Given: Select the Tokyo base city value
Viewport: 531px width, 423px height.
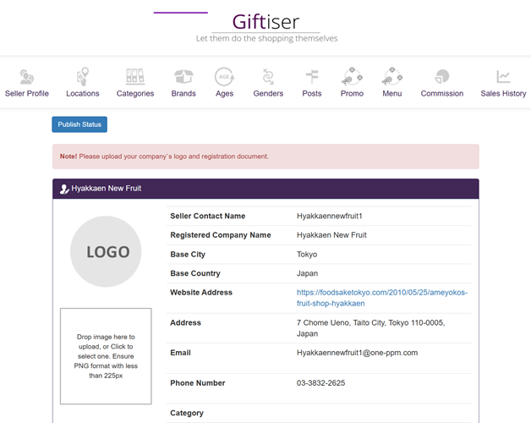Looking at the screenshot, I should pos(307,255).
